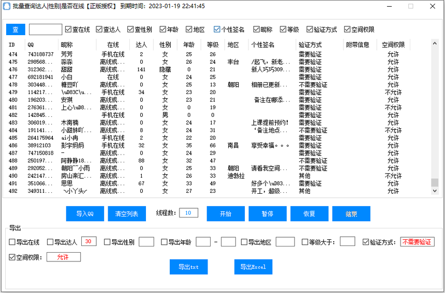Sort by the ID column header

(x=16, y=45)
